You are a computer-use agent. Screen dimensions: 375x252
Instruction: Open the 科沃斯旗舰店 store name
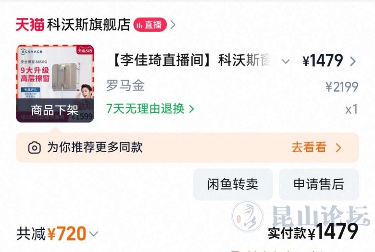(x=88, y=24)
